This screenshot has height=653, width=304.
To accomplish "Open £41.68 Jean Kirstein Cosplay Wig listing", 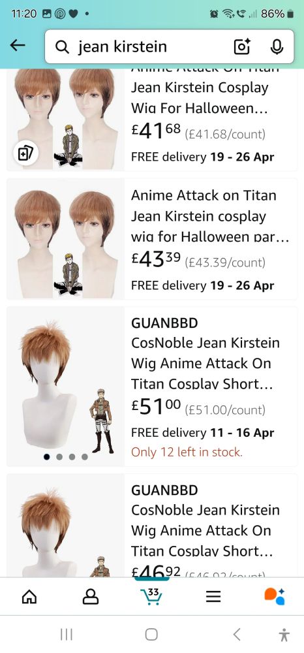I will pyautogui.click(x=200, y=99).
